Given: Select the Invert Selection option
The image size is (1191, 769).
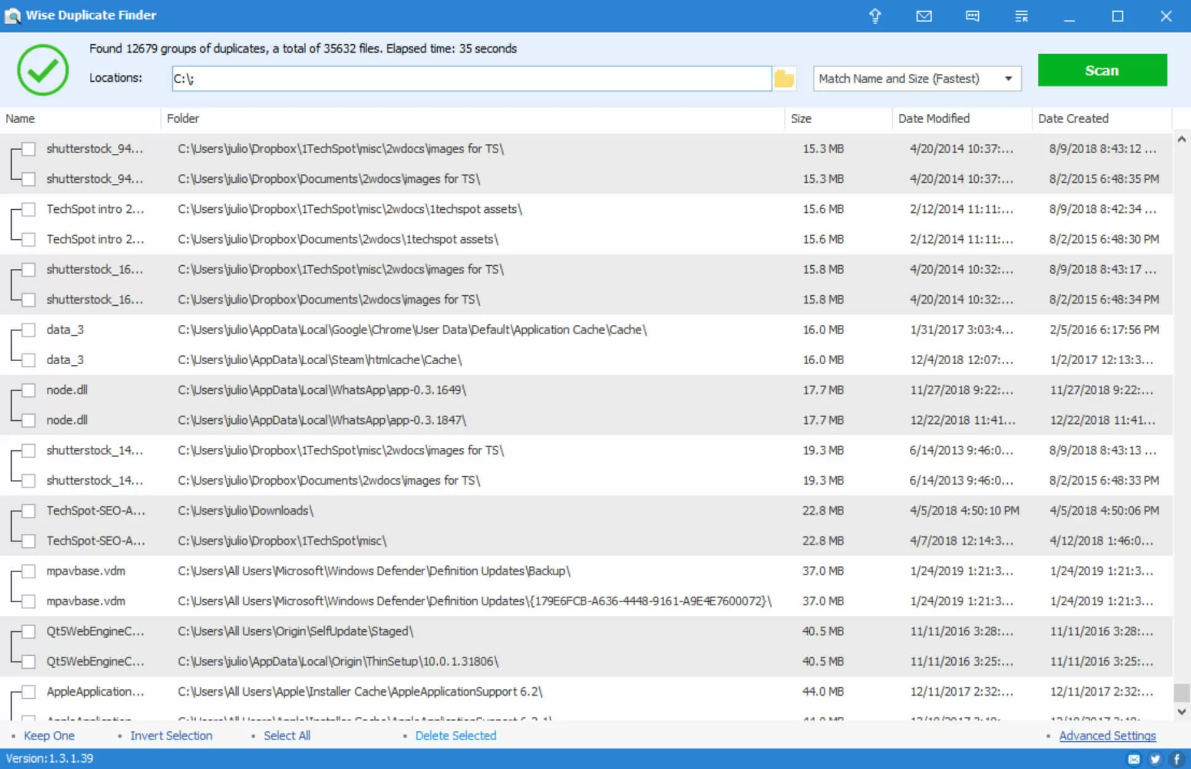Looking at the screenshot, I should click(x=170, y=735).
